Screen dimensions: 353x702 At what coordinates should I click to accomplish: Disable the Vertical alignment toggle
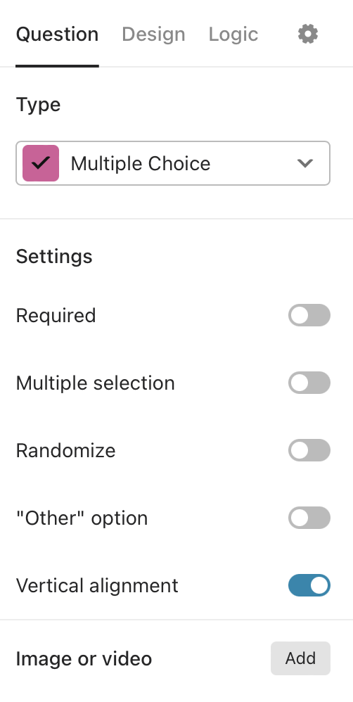[309, 585]
